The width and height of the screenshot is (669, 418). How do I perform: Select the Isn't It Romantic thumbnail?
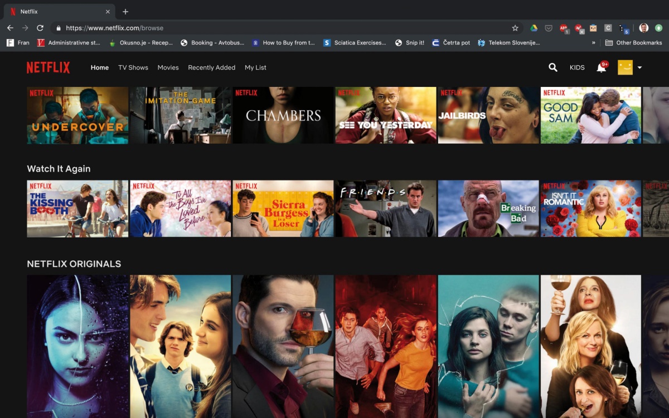coord(591,208)
